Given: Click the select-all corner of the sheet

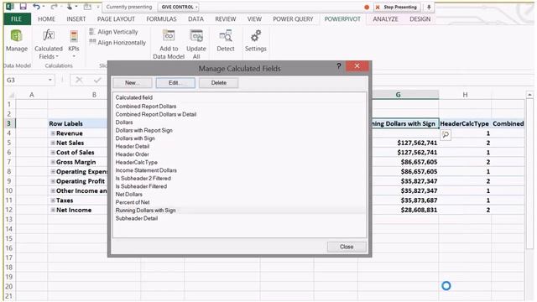Looking at the screenshot, I should click(x=11, y=95).
